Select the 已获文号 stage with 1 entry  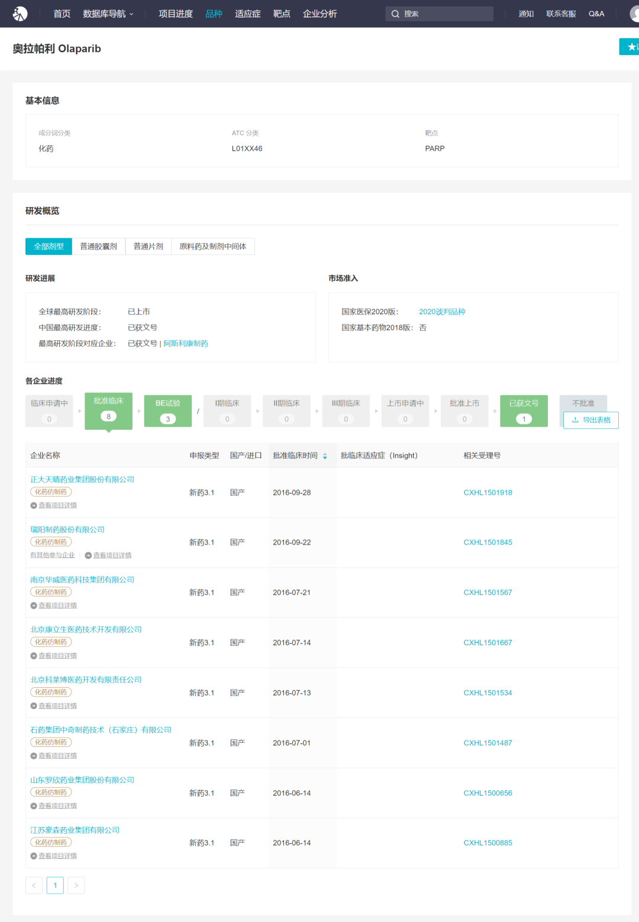coord(524,411)
